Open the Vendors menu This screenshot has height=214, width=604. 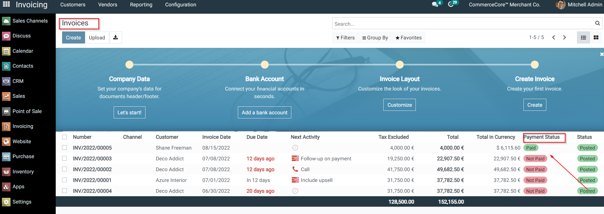[x=108, y=4]
